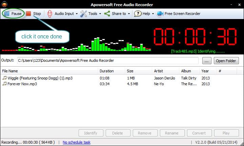
Task: Click the Help question mark icon
Action: click(x=138, y=14)
